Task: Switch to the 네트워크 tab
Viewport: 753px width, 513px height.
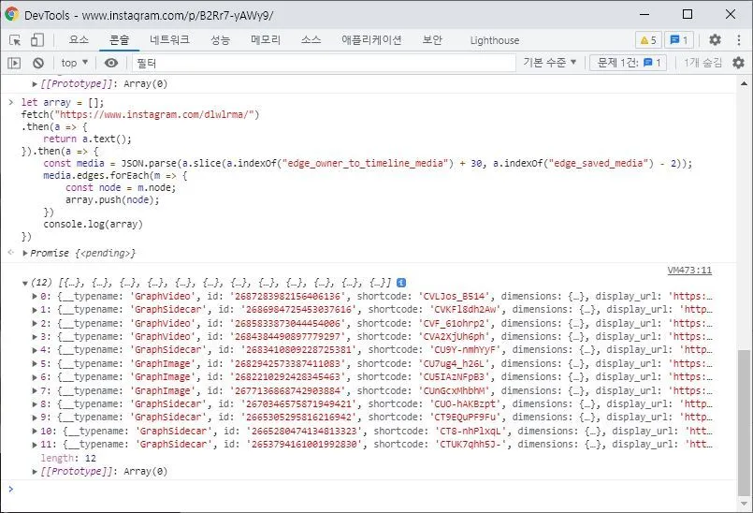Action: pyautogui.click(x=169, y=40)
